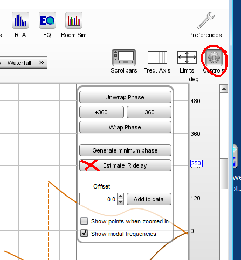The height and width of the screenshot is (260, 241).
Task: Open the Limits icon
Action: [187, 57]
